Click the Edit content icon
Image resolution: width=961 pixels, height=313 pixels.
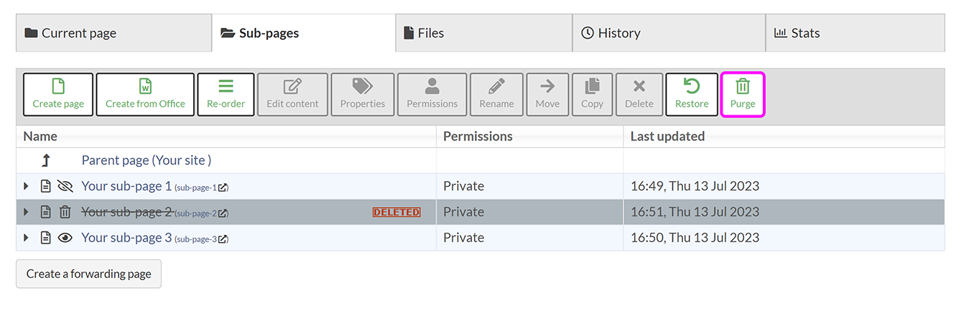[x=292, y=87]
